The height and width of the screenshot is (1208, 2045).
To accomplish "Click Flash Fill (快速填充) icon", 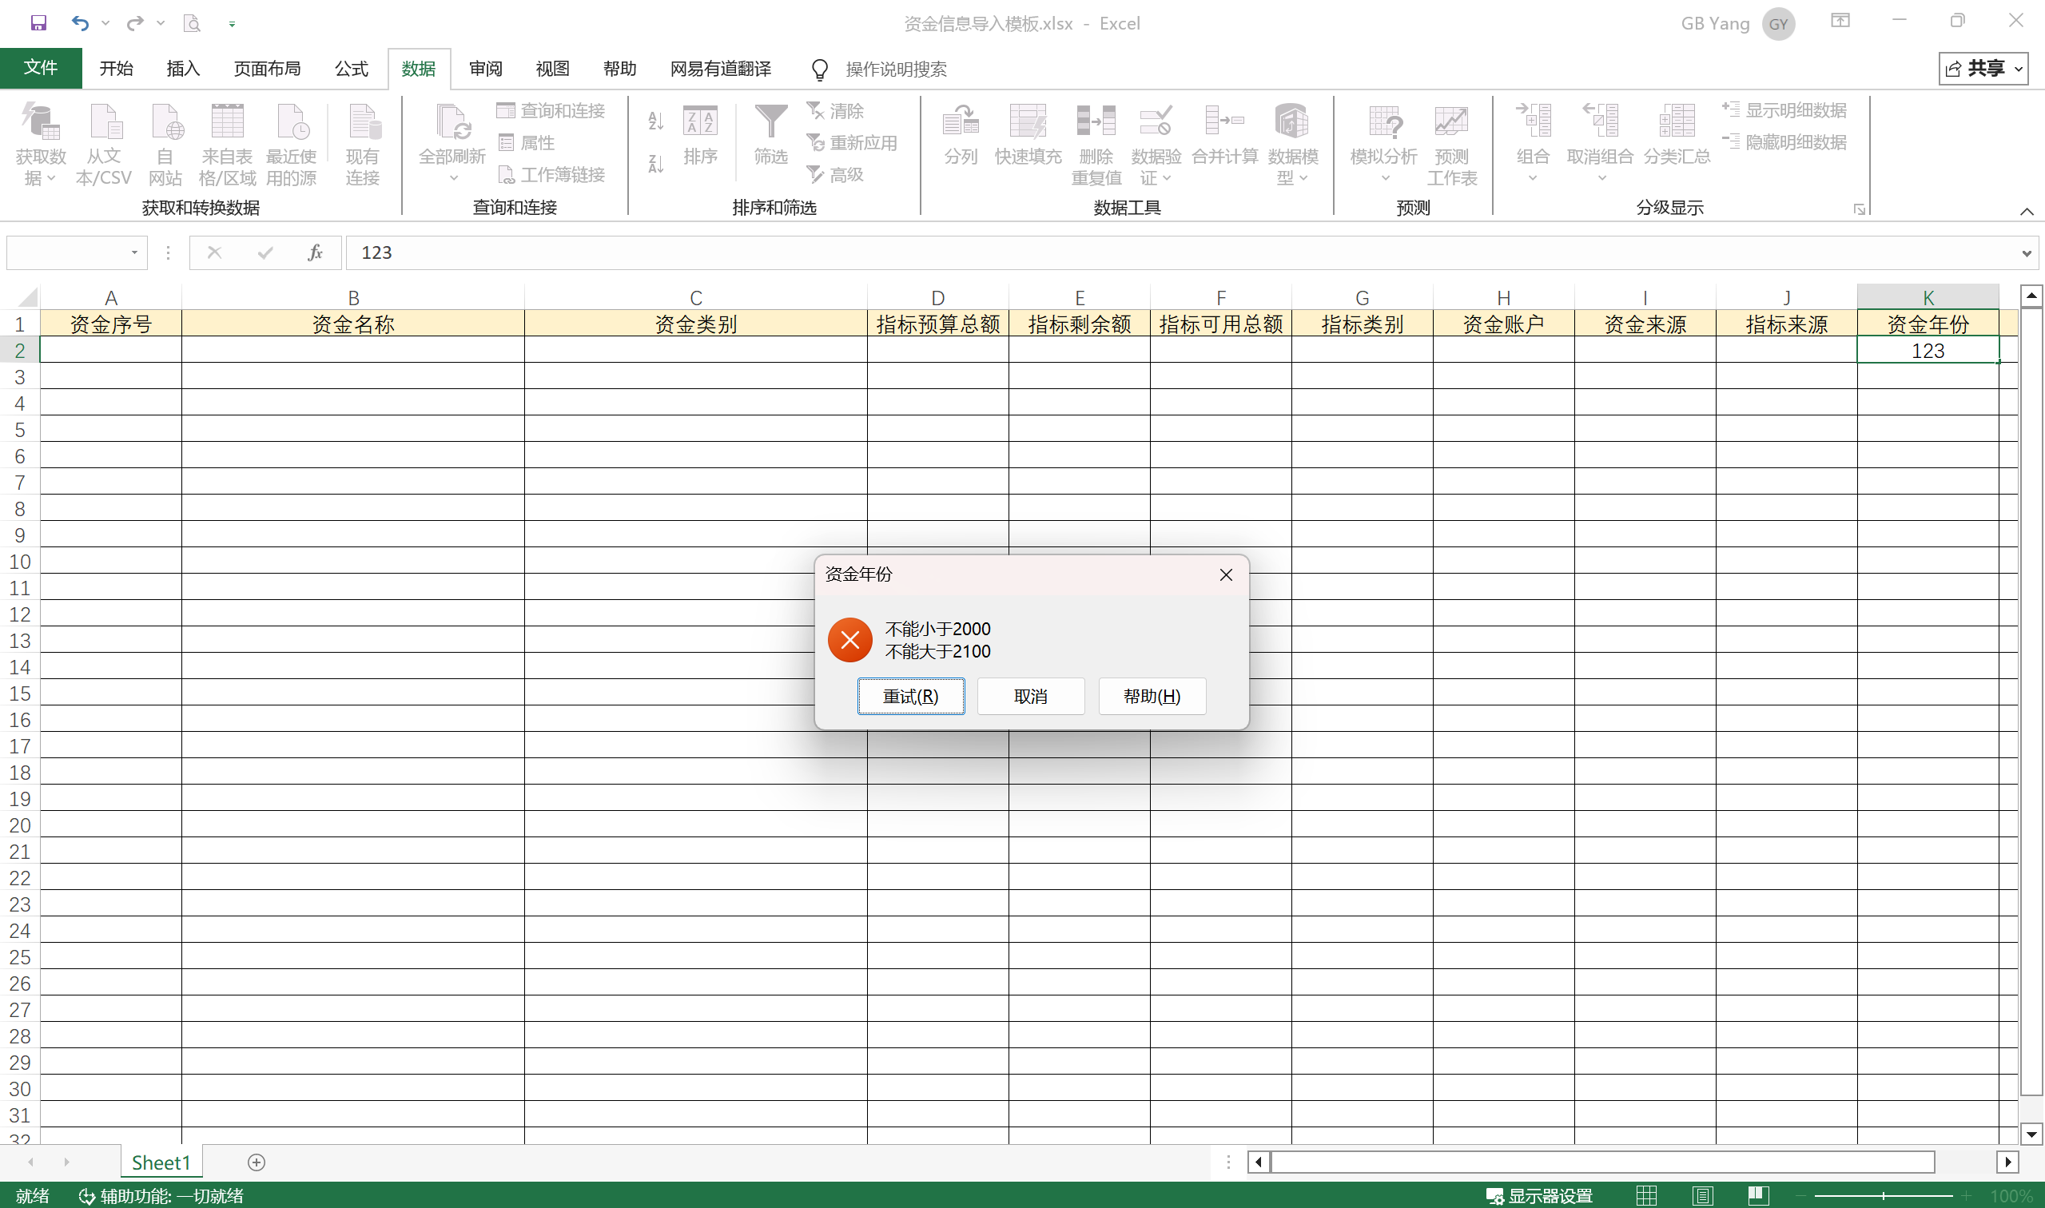I will click(1028, 135).
